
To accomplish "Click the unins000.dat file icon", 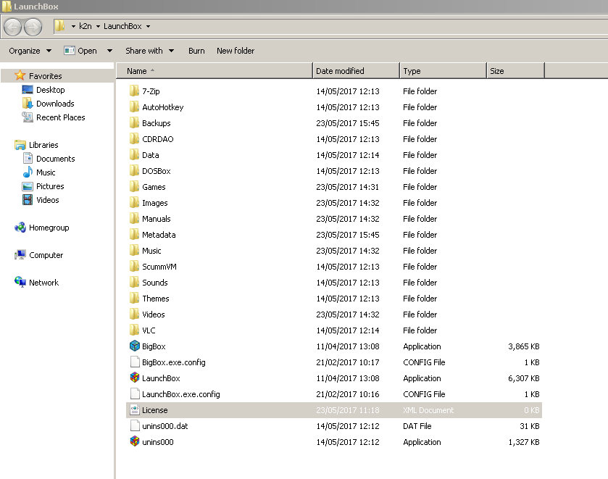I will (135, 425).
